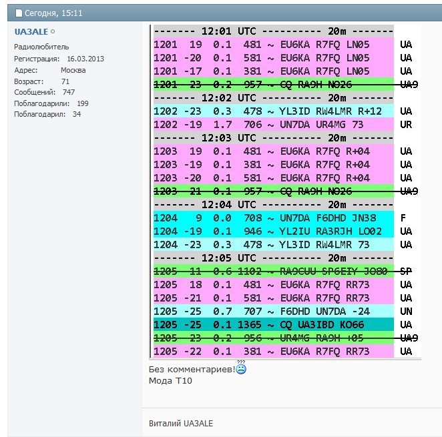Click the post timestamp "Сегодня, 15:11"
Screen dimensions: 442x437
point(49,13)
